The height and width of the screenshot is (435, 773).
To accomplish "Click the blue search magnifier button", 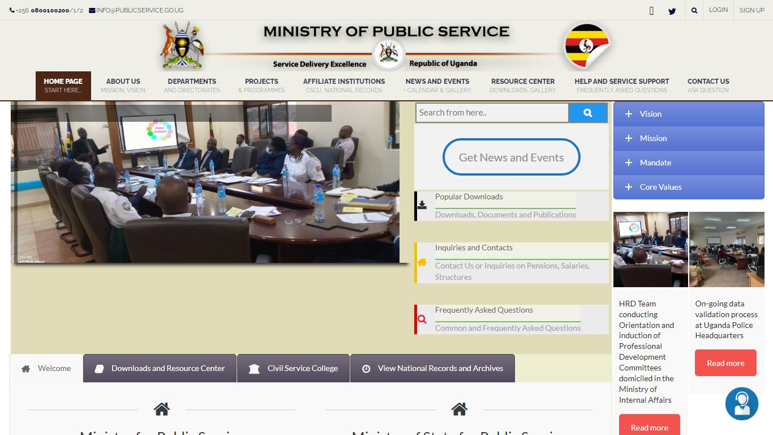I will [x=587, y=113].
